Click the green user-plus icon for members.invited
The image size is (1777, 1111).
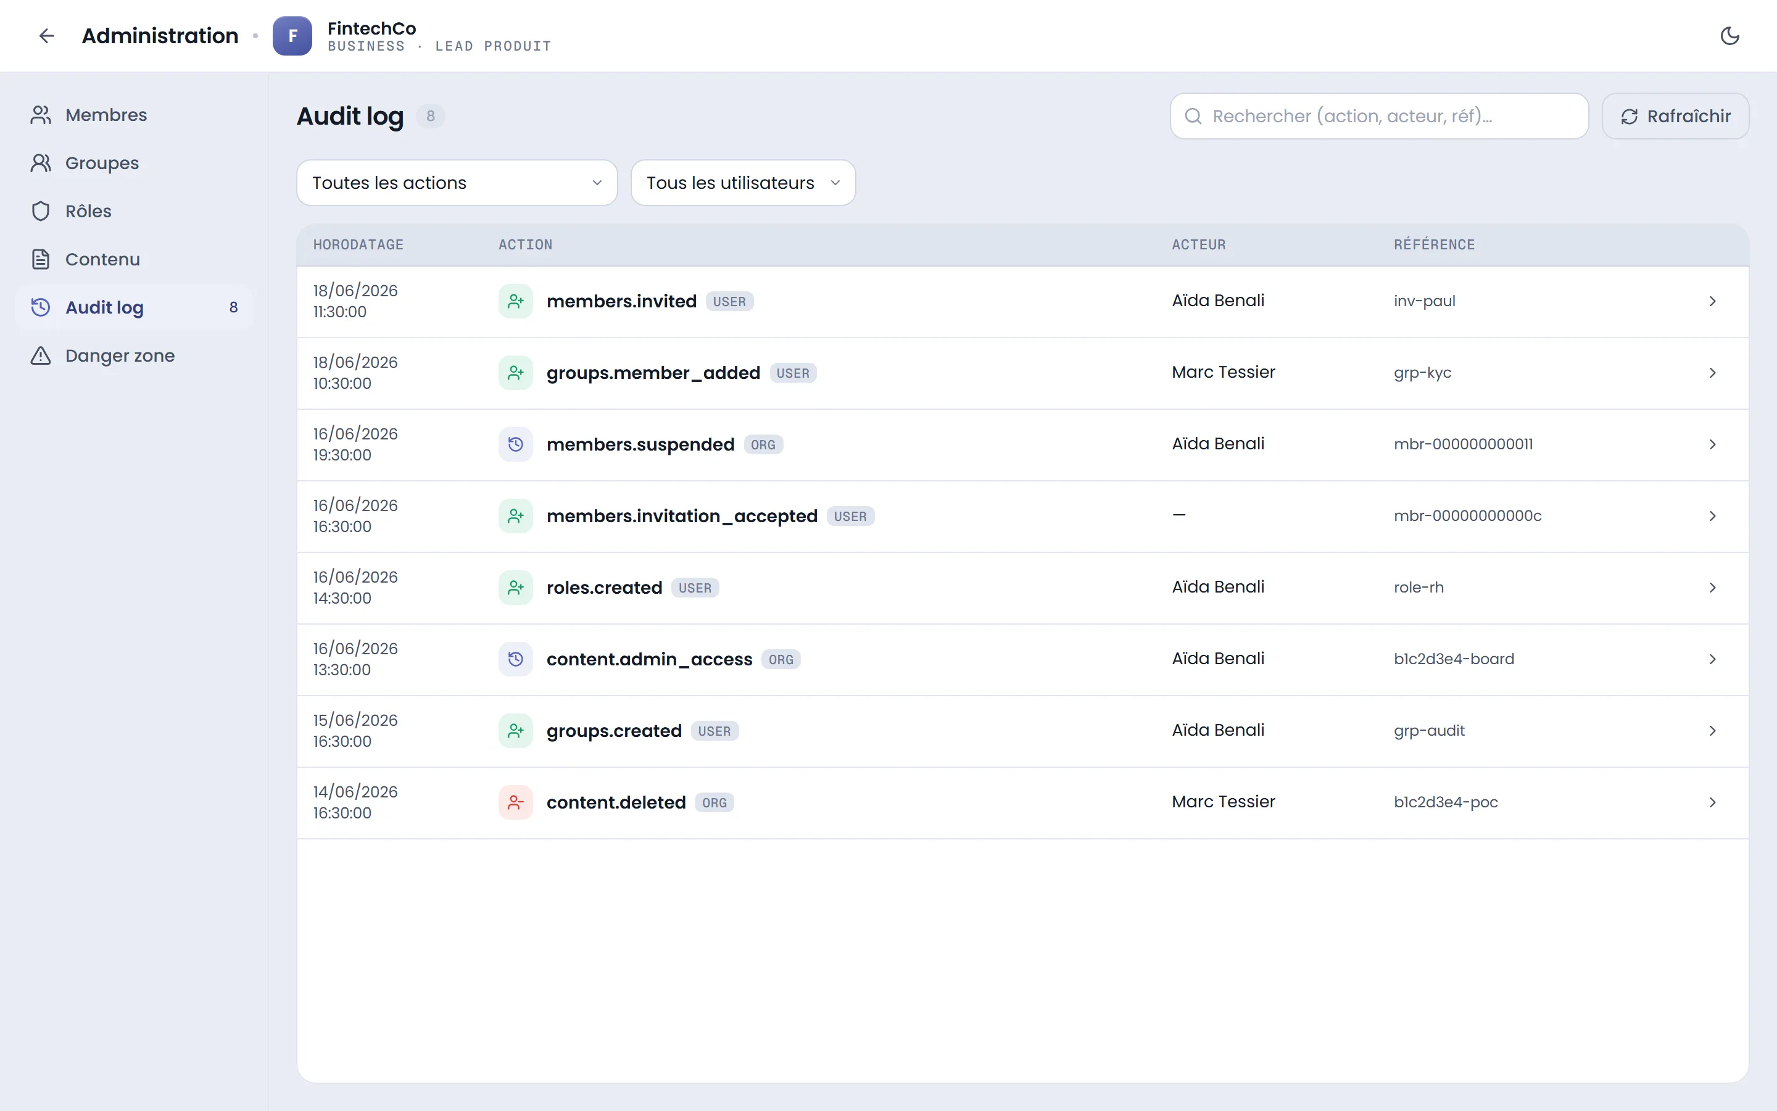pos(515,301)
